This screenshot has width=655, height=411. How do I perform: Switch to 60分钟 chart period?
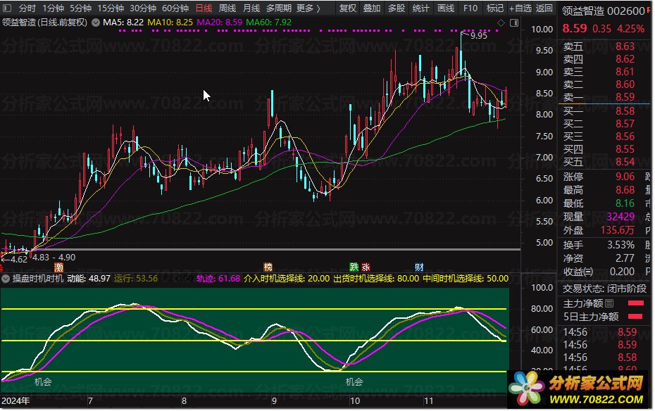(175, 8)
